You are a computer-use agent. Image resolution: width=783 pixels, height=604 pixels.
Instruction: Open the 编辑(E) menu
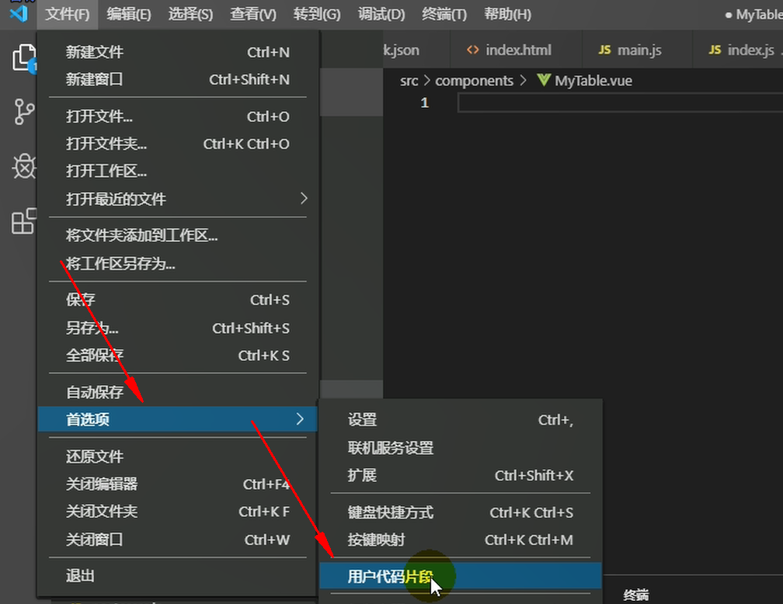128,14
